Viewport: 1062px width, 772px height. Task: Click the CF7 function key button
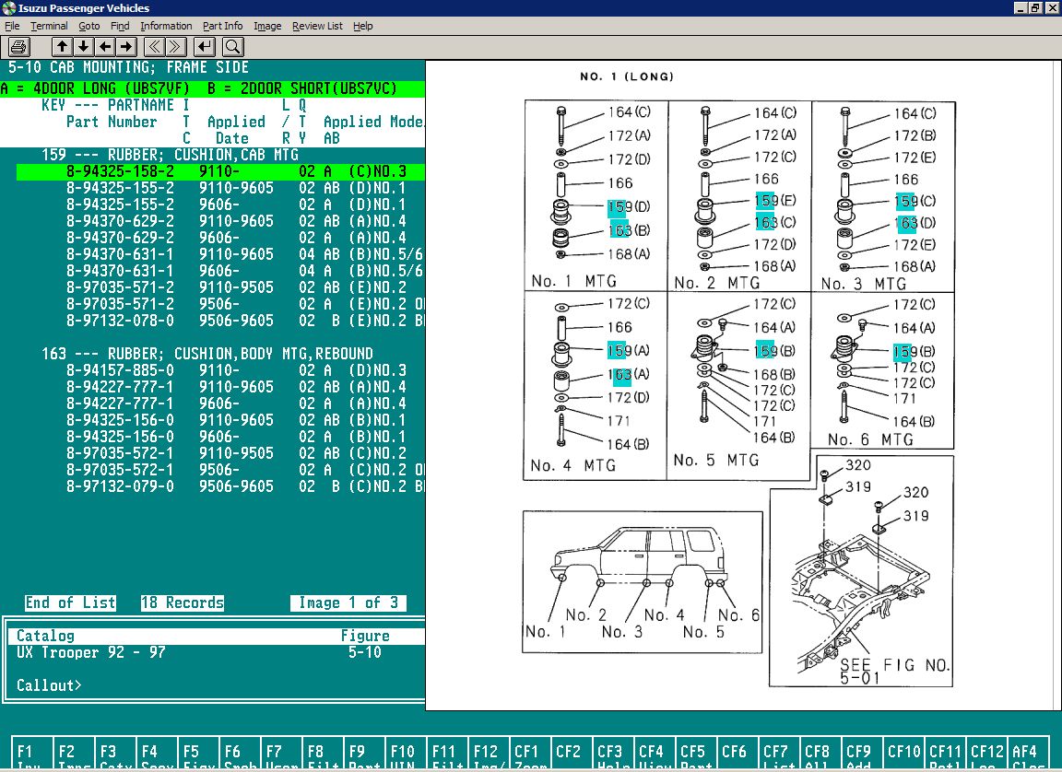click(778, 754)
